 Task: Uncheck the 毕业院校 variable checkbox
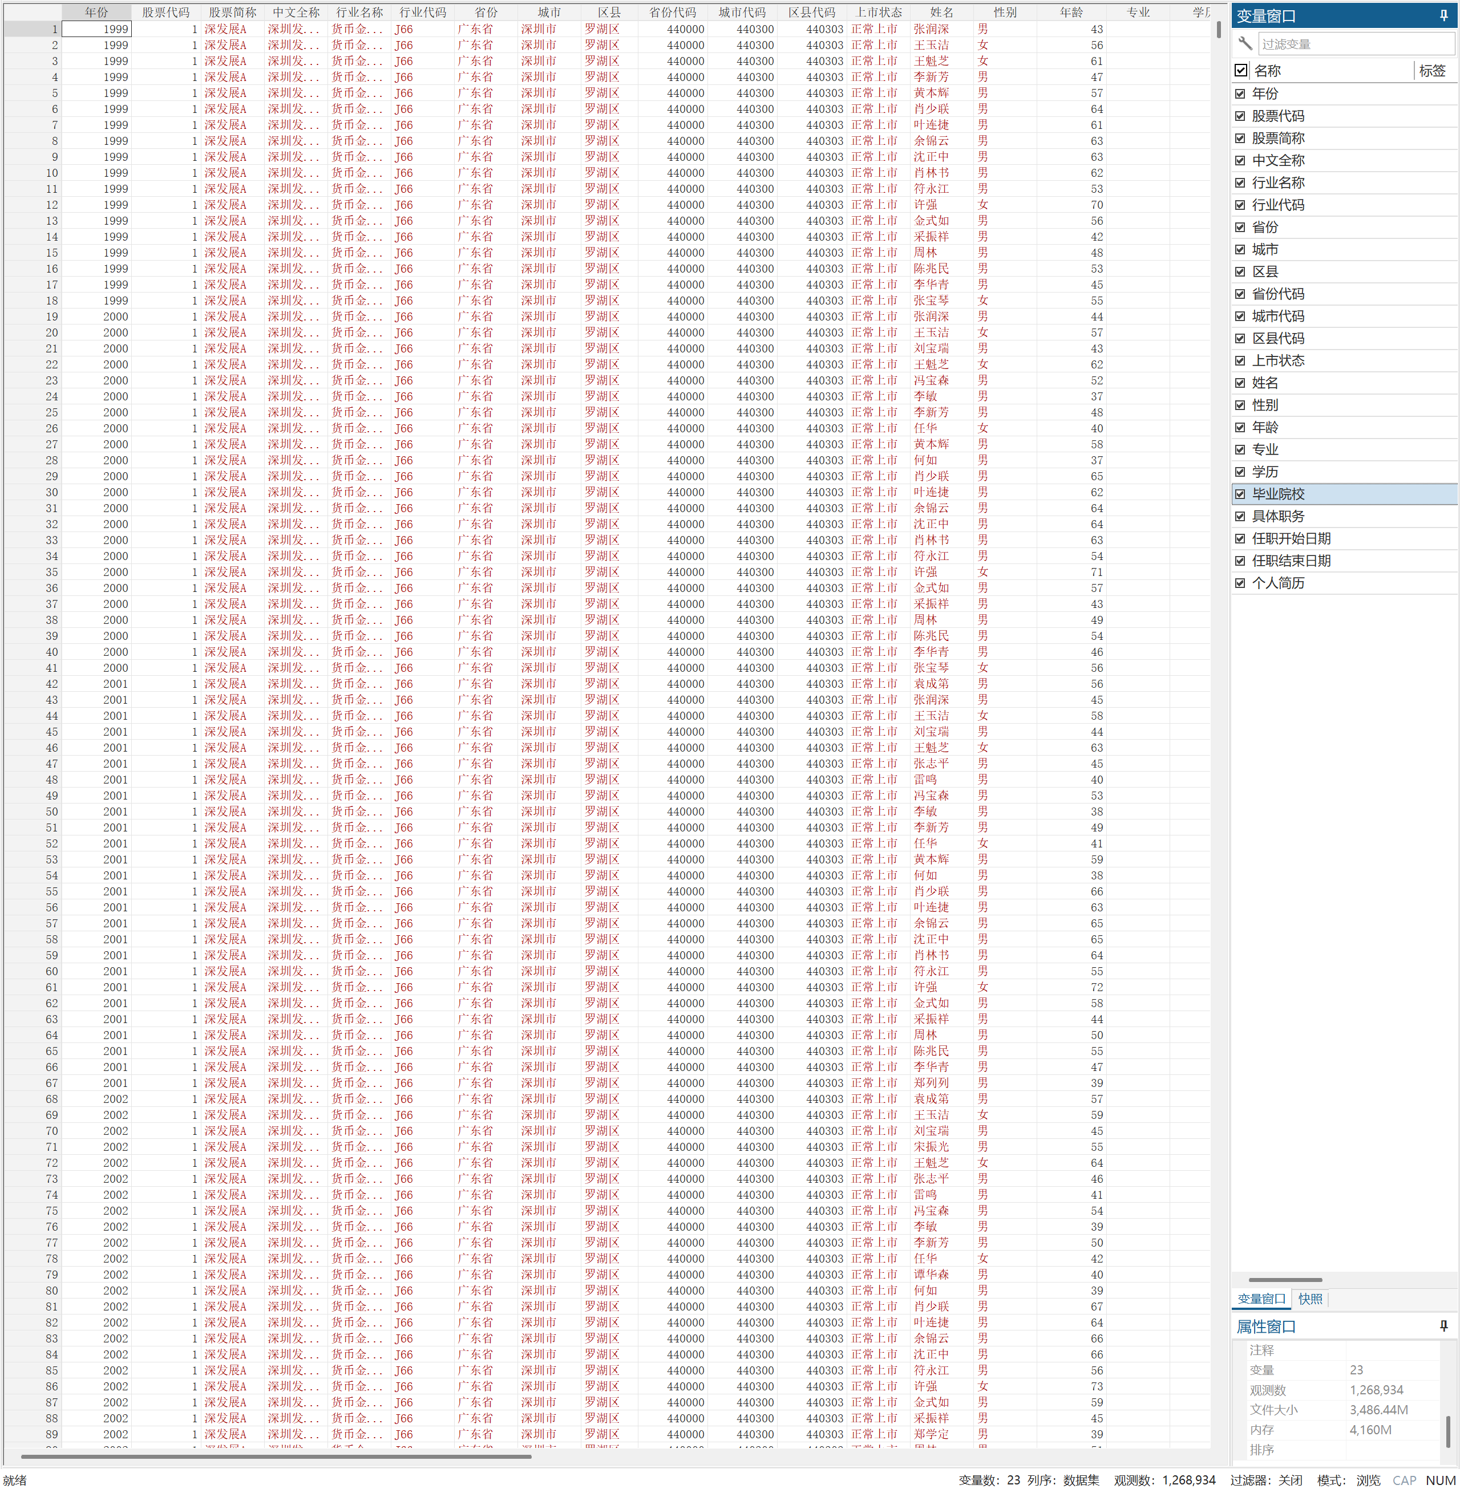[x=1240, y=494]
